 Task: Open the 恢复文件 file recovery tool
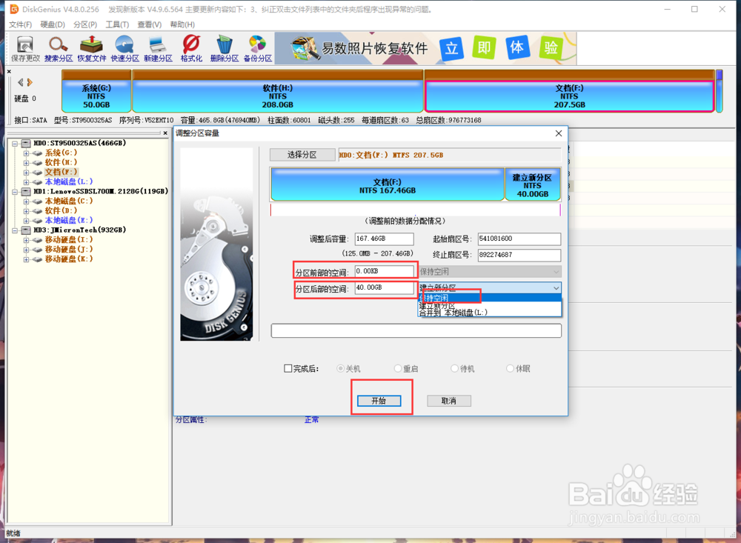(90, 49)
